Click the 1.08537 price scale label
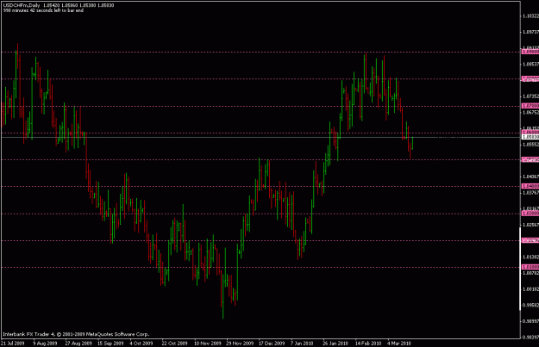The image size is (539, 347). coord(530,64)
